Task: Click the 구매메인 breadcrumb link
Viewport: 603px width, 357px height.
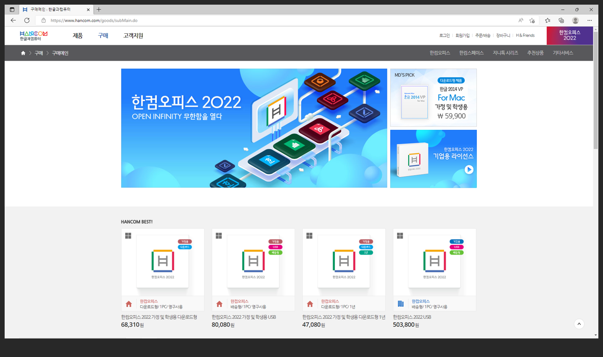Action: [60, 53]
